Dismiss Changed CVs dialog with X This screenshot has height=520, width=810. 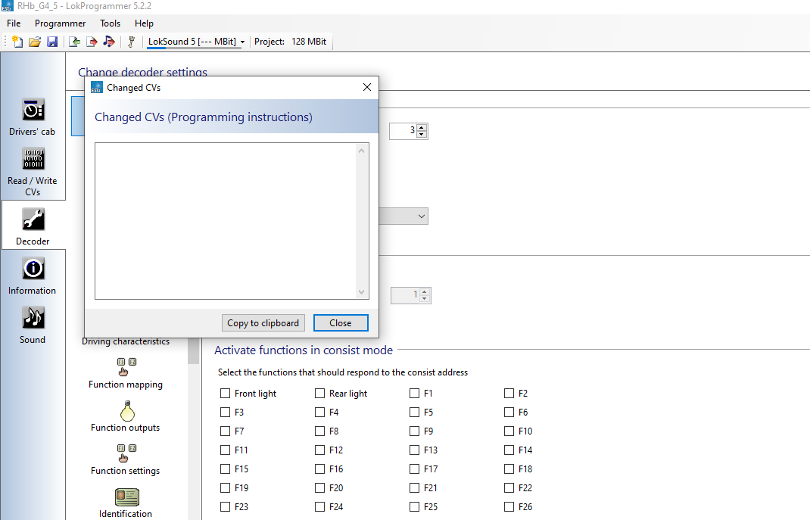point(367,87)
